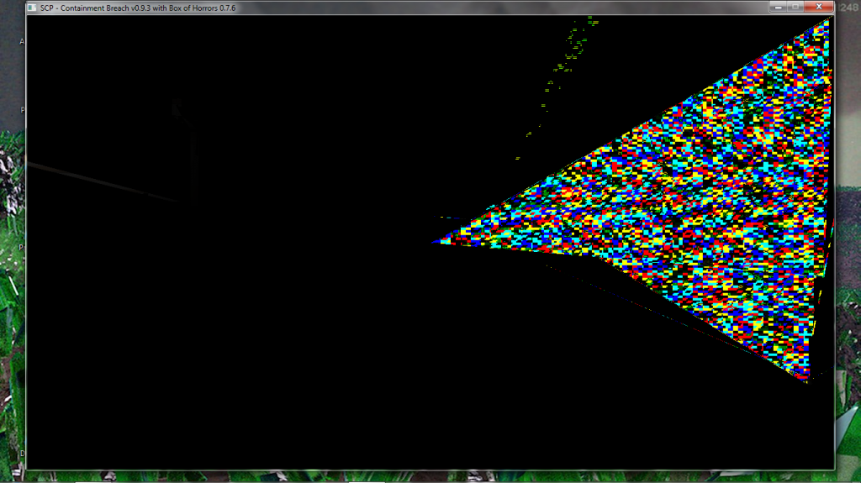The height and width of the screenshot is (483, 861).
Task: Minimize the SCP Containment Breach window
Action: [x=778, y=7]
